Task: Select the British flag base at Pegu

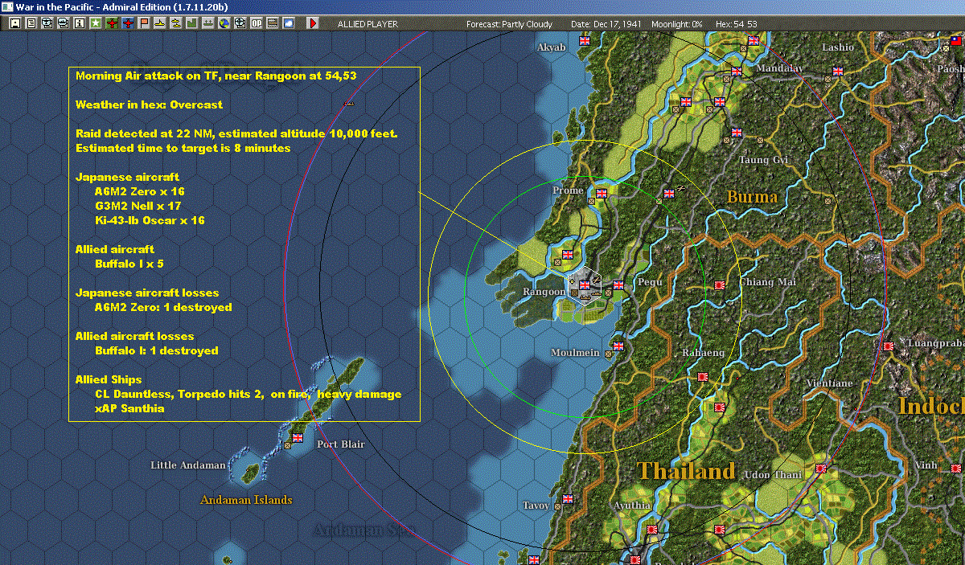Action: click(x=618, y=285)
